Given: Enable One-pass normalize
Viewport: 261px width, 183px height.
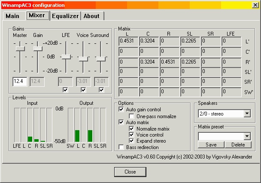Looking at the screenshot, I should click(131, 116).
